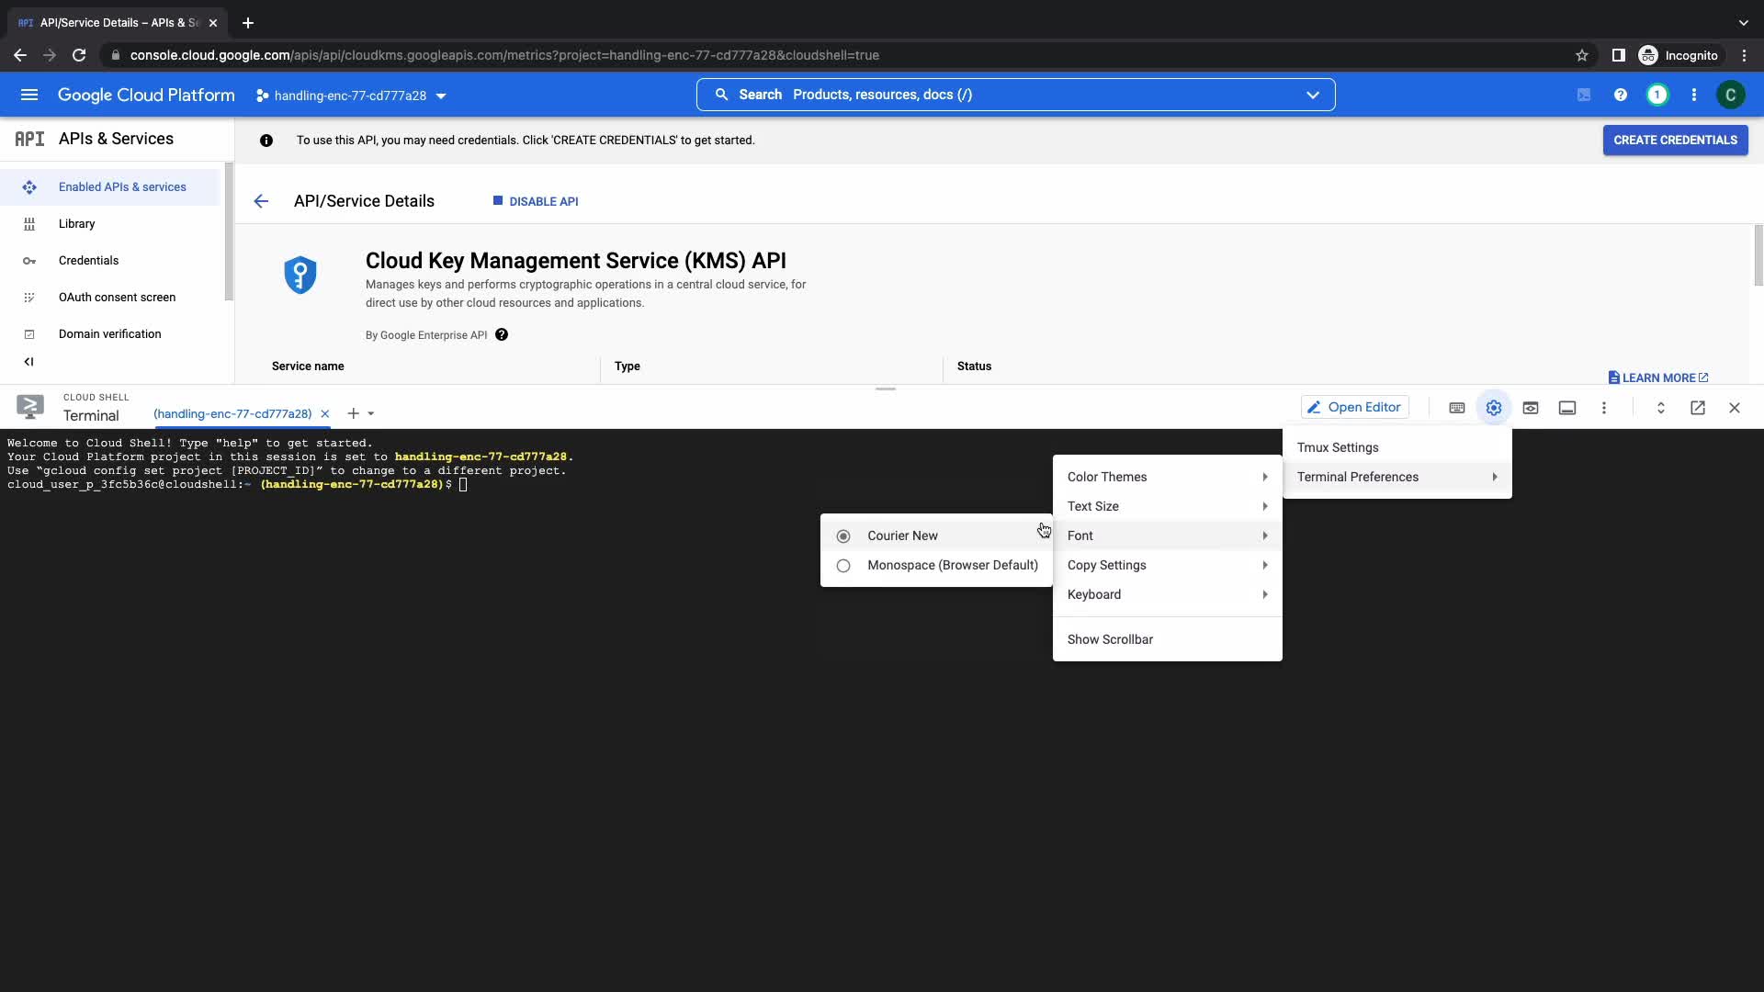The height and width of the screenshot is (992, 1764).
Task: Click the CREATE CREDENTIALS button
Action: pos(1675,141)
